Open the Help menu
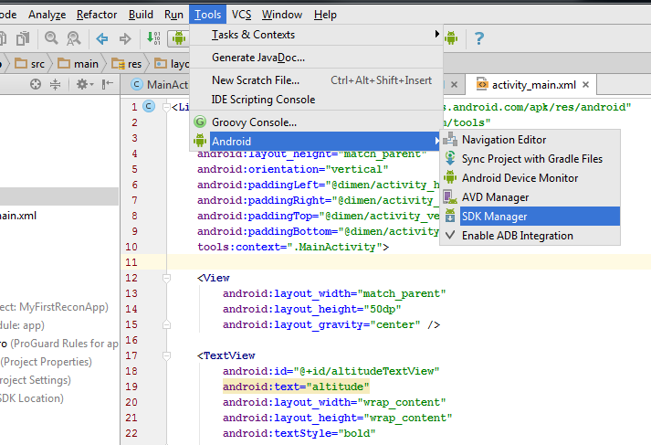 [325, 15]
